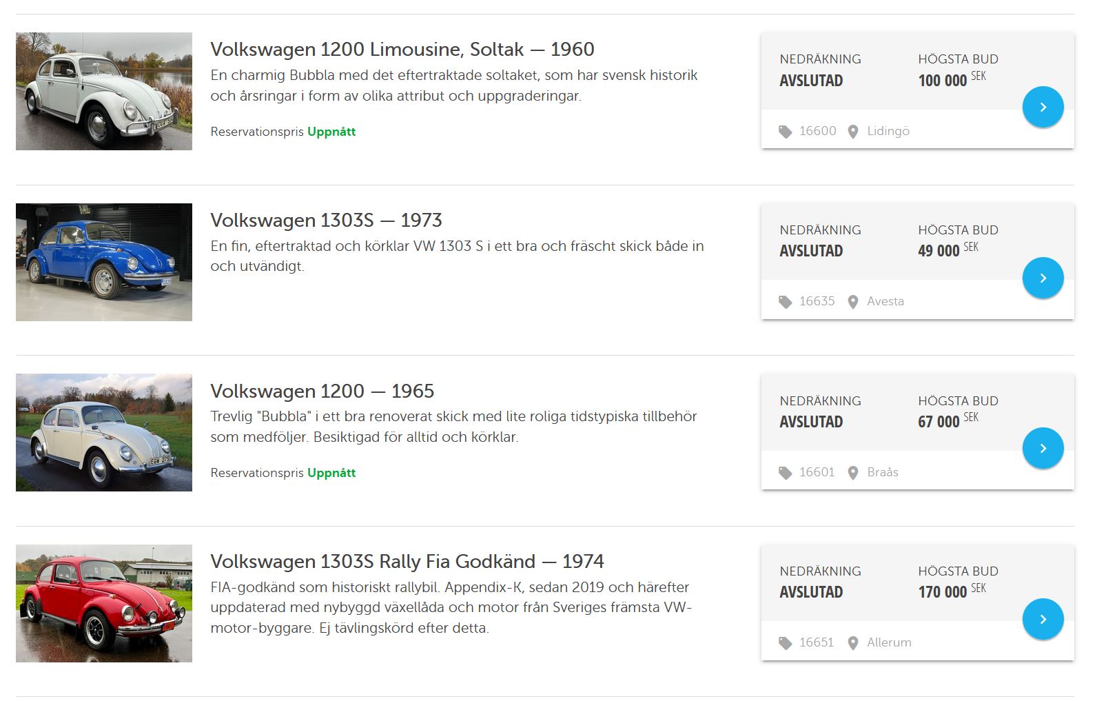Image resolution: width=1117 pixels, height=701 pixels.
Task: Click blue arrow button for 1303S 1973 listing
Action: pos(1043,278)
